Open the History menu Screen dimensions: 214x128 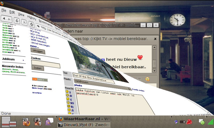[x=32, y=18]
